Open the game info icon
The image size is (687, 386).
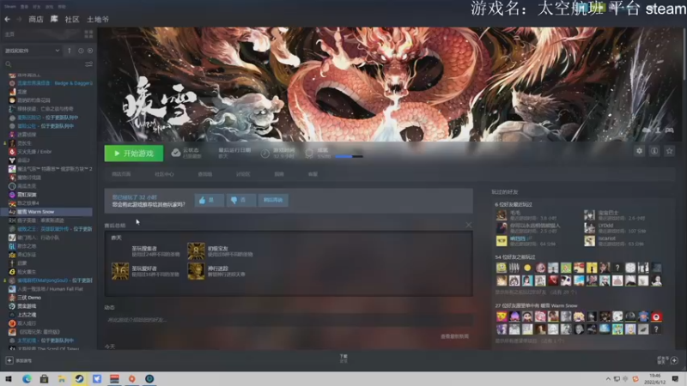[654, 151]
